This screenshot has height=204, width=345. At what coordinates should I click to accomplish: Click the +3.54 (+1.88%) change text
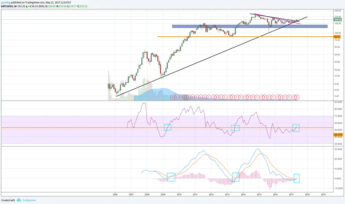(x=36, y=6)
